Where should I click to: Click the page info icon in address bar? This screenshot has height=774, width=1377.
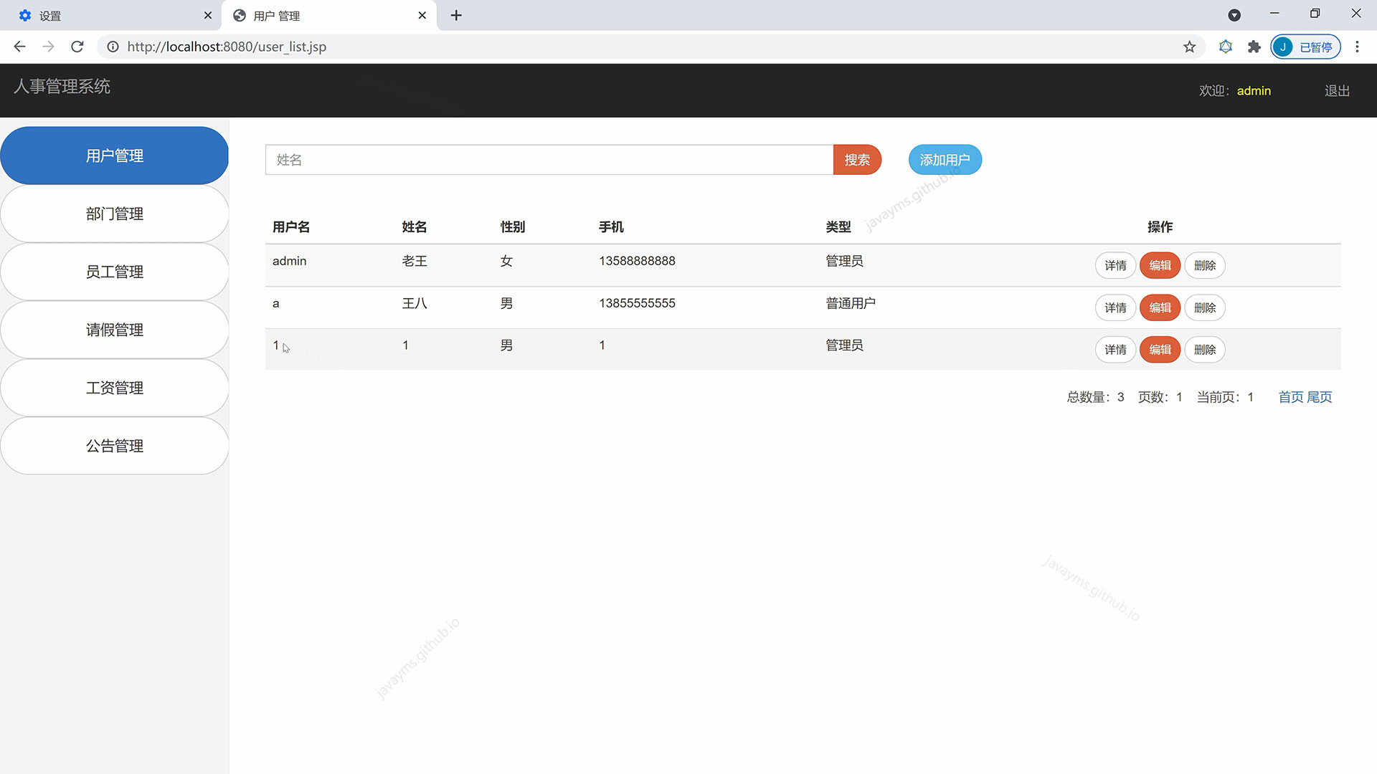click(x=113, y=47)
